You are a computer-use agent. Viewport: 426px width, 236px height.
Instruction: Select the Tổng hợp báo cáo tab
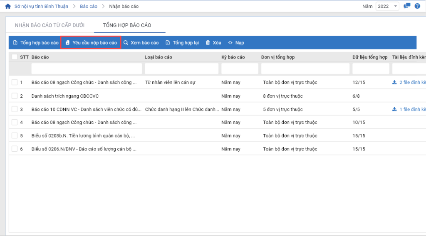tap(127, 25)
